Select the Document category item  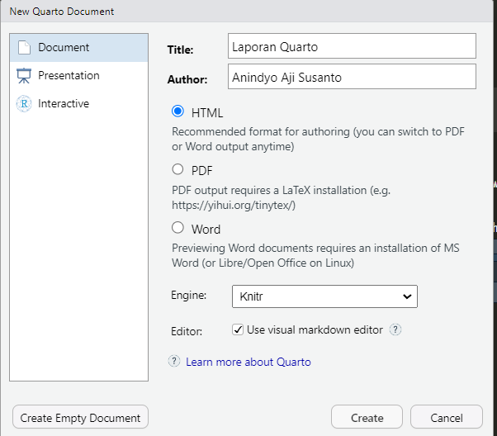[79, 48]
